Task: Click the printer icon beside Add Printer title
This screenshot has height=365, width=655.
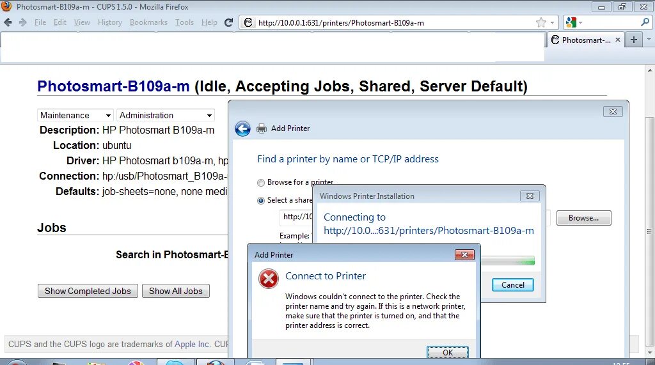Action: click(x=262, y=128)
